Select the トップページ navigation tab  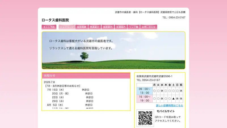point(67,27)
